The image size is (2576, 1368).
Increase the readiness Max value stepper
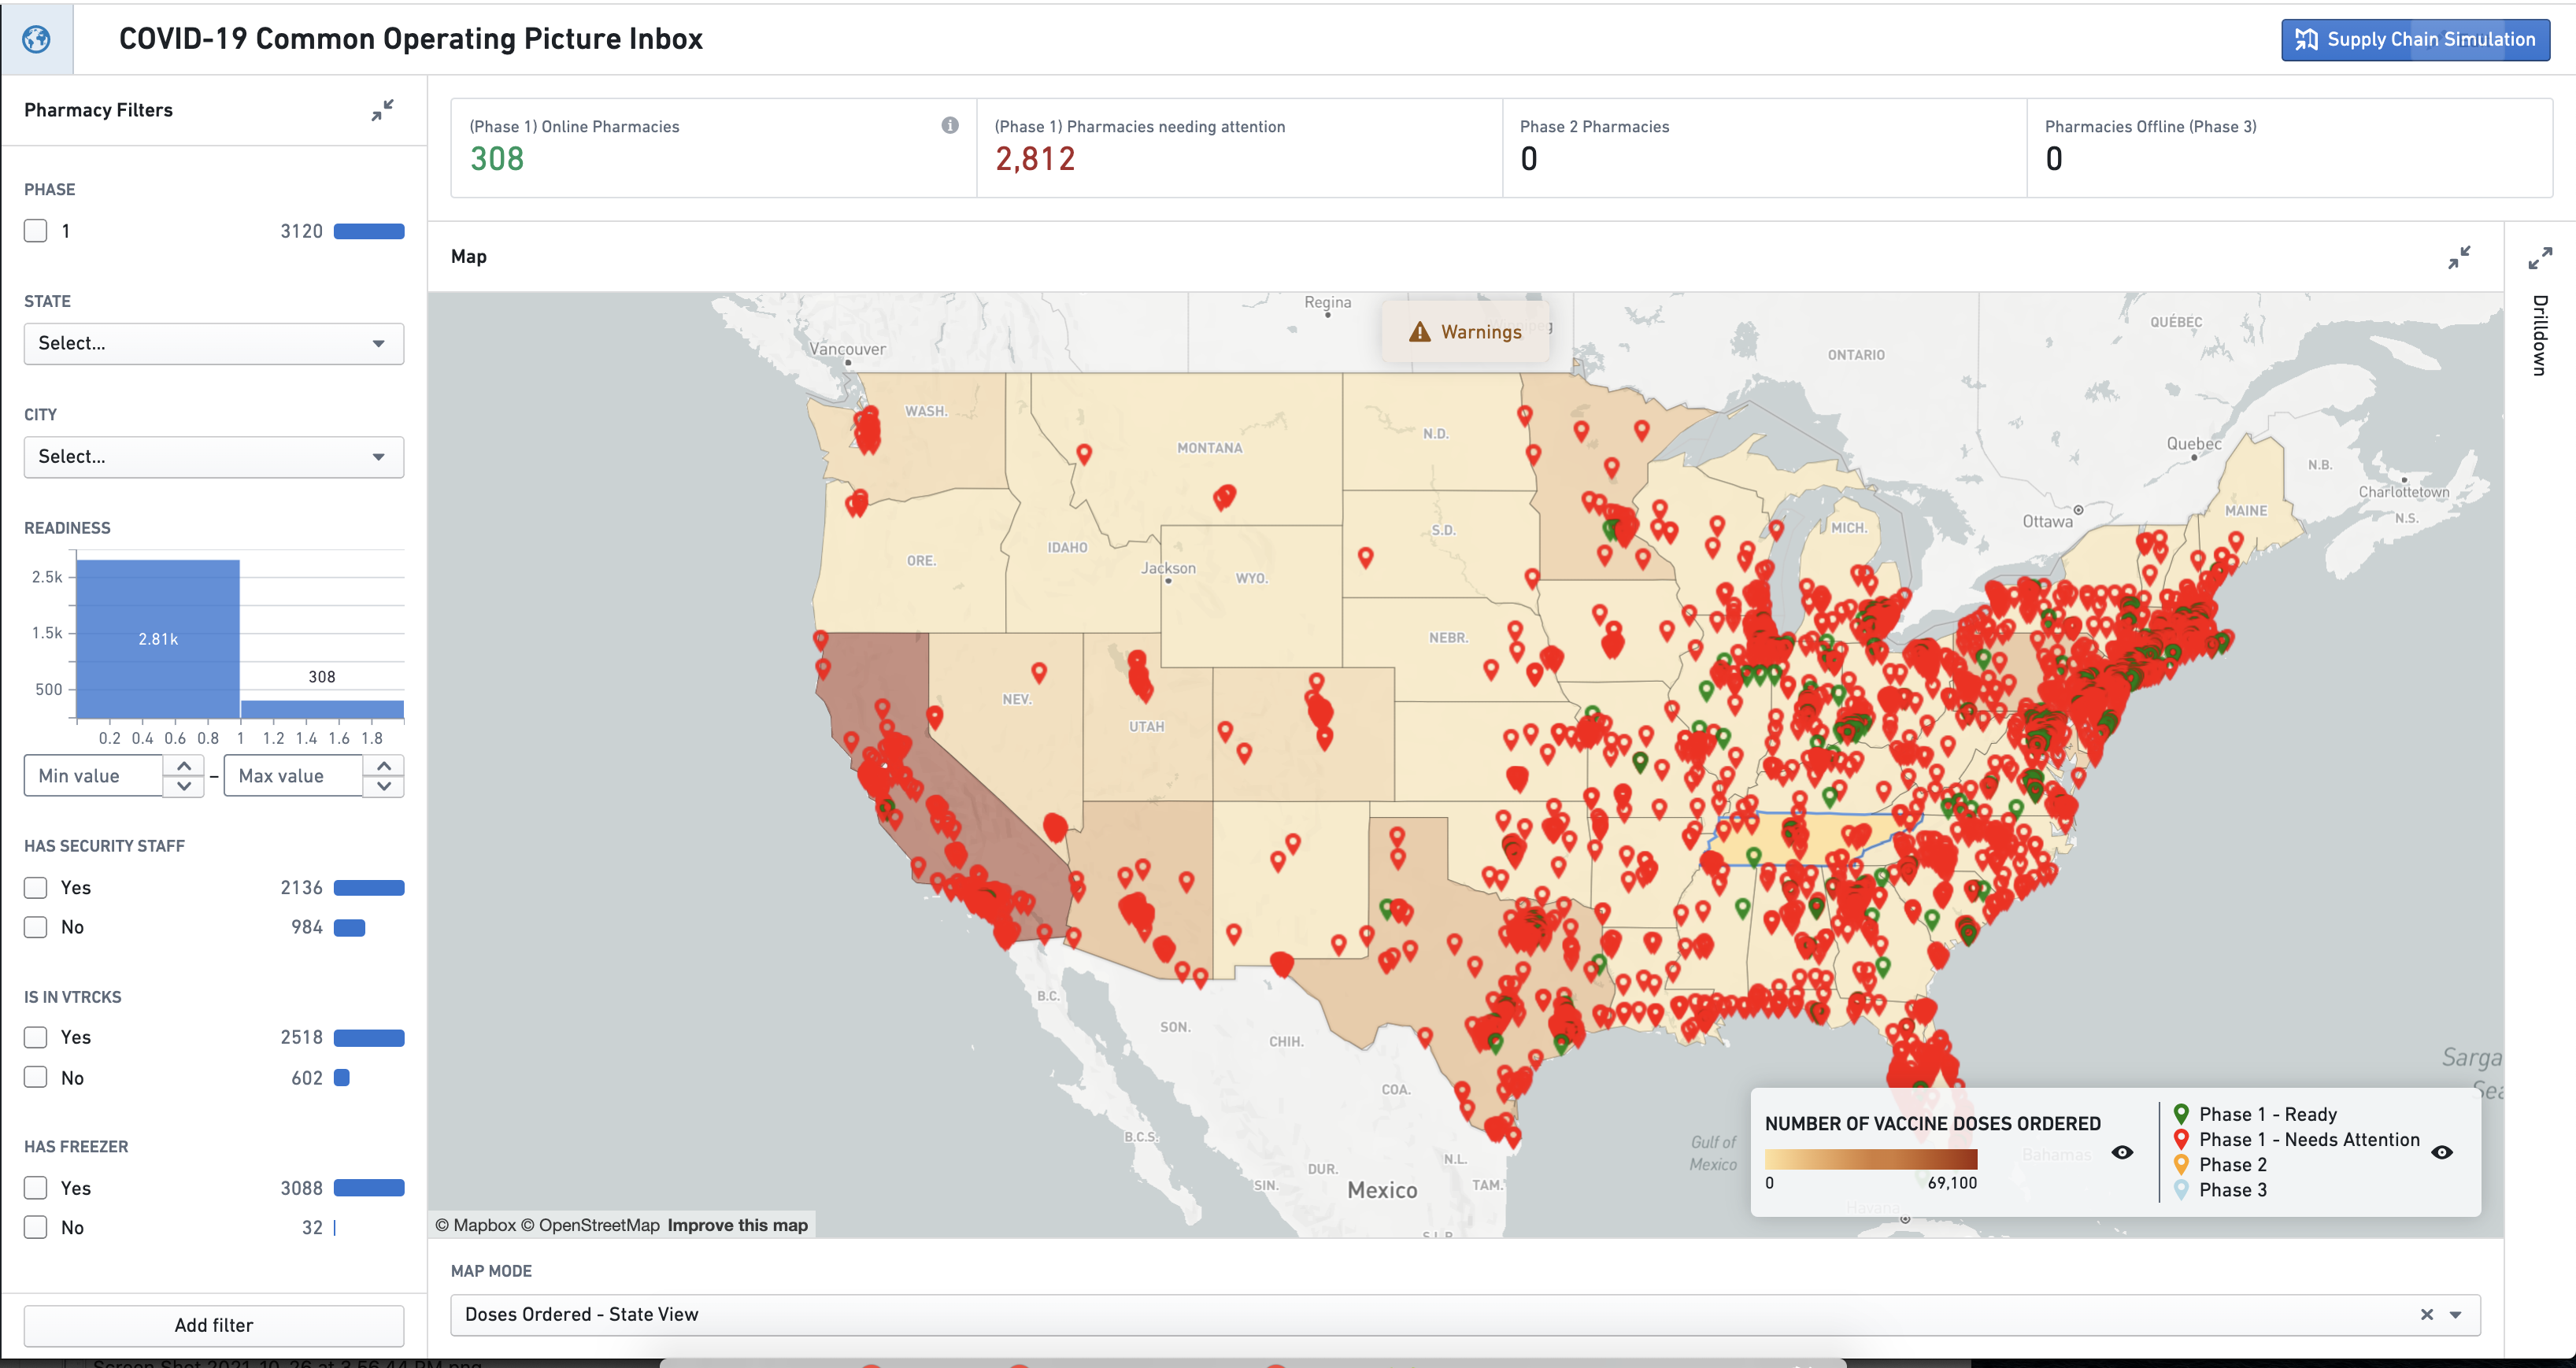(384, 766)
